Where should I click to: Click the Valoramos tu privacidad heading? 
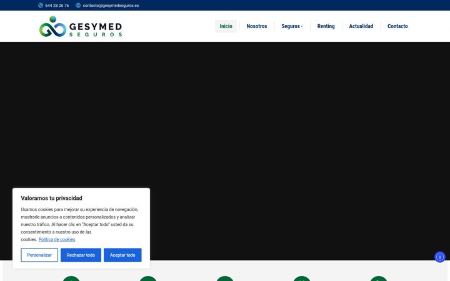(51, 198)
